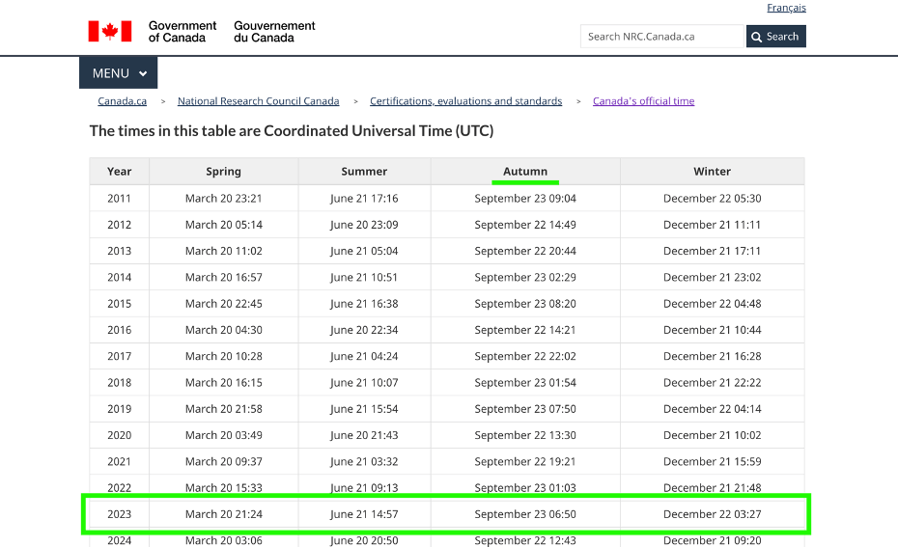
Task: Click the cell June 20 21:43
Action: [364, 435]
